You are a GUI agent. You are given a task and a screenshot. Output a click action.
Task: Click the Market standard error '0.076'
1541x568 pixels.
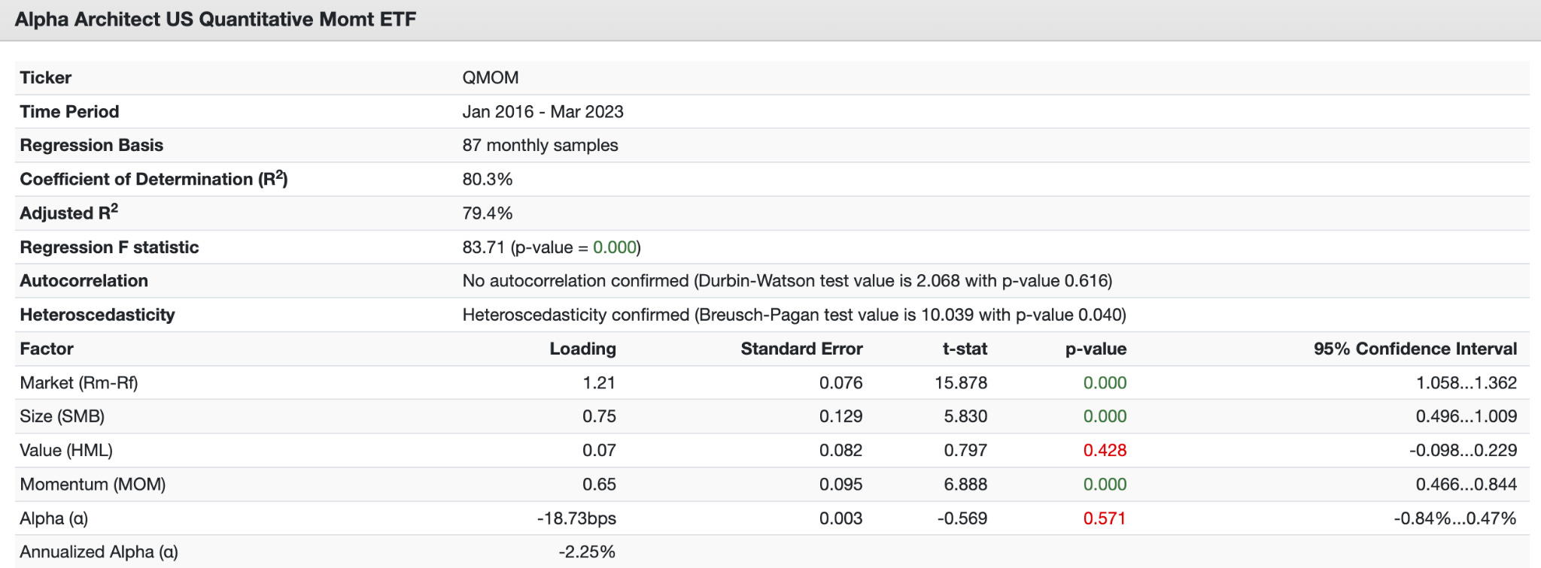[x=840, y=383]
